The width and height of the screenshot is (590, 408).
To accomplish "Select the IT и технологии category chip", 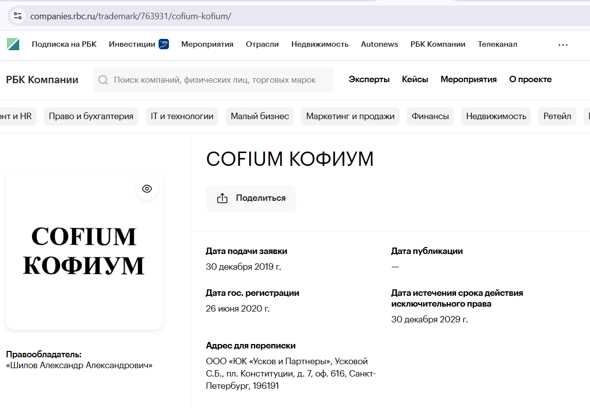I will pyautogui.click(x=181, y=116).
